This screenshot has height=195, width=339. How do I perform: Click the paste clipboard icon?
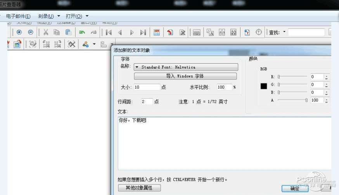coord(68,33)
